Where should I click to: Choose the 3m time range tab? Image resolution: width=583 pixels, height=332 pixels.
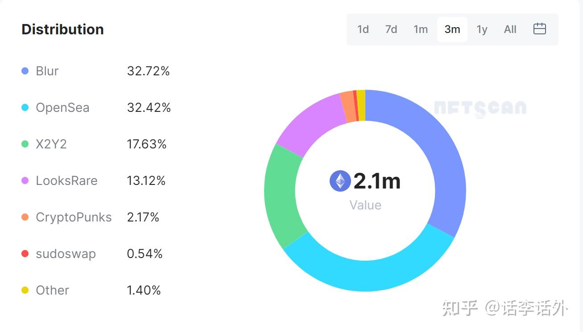452,29
